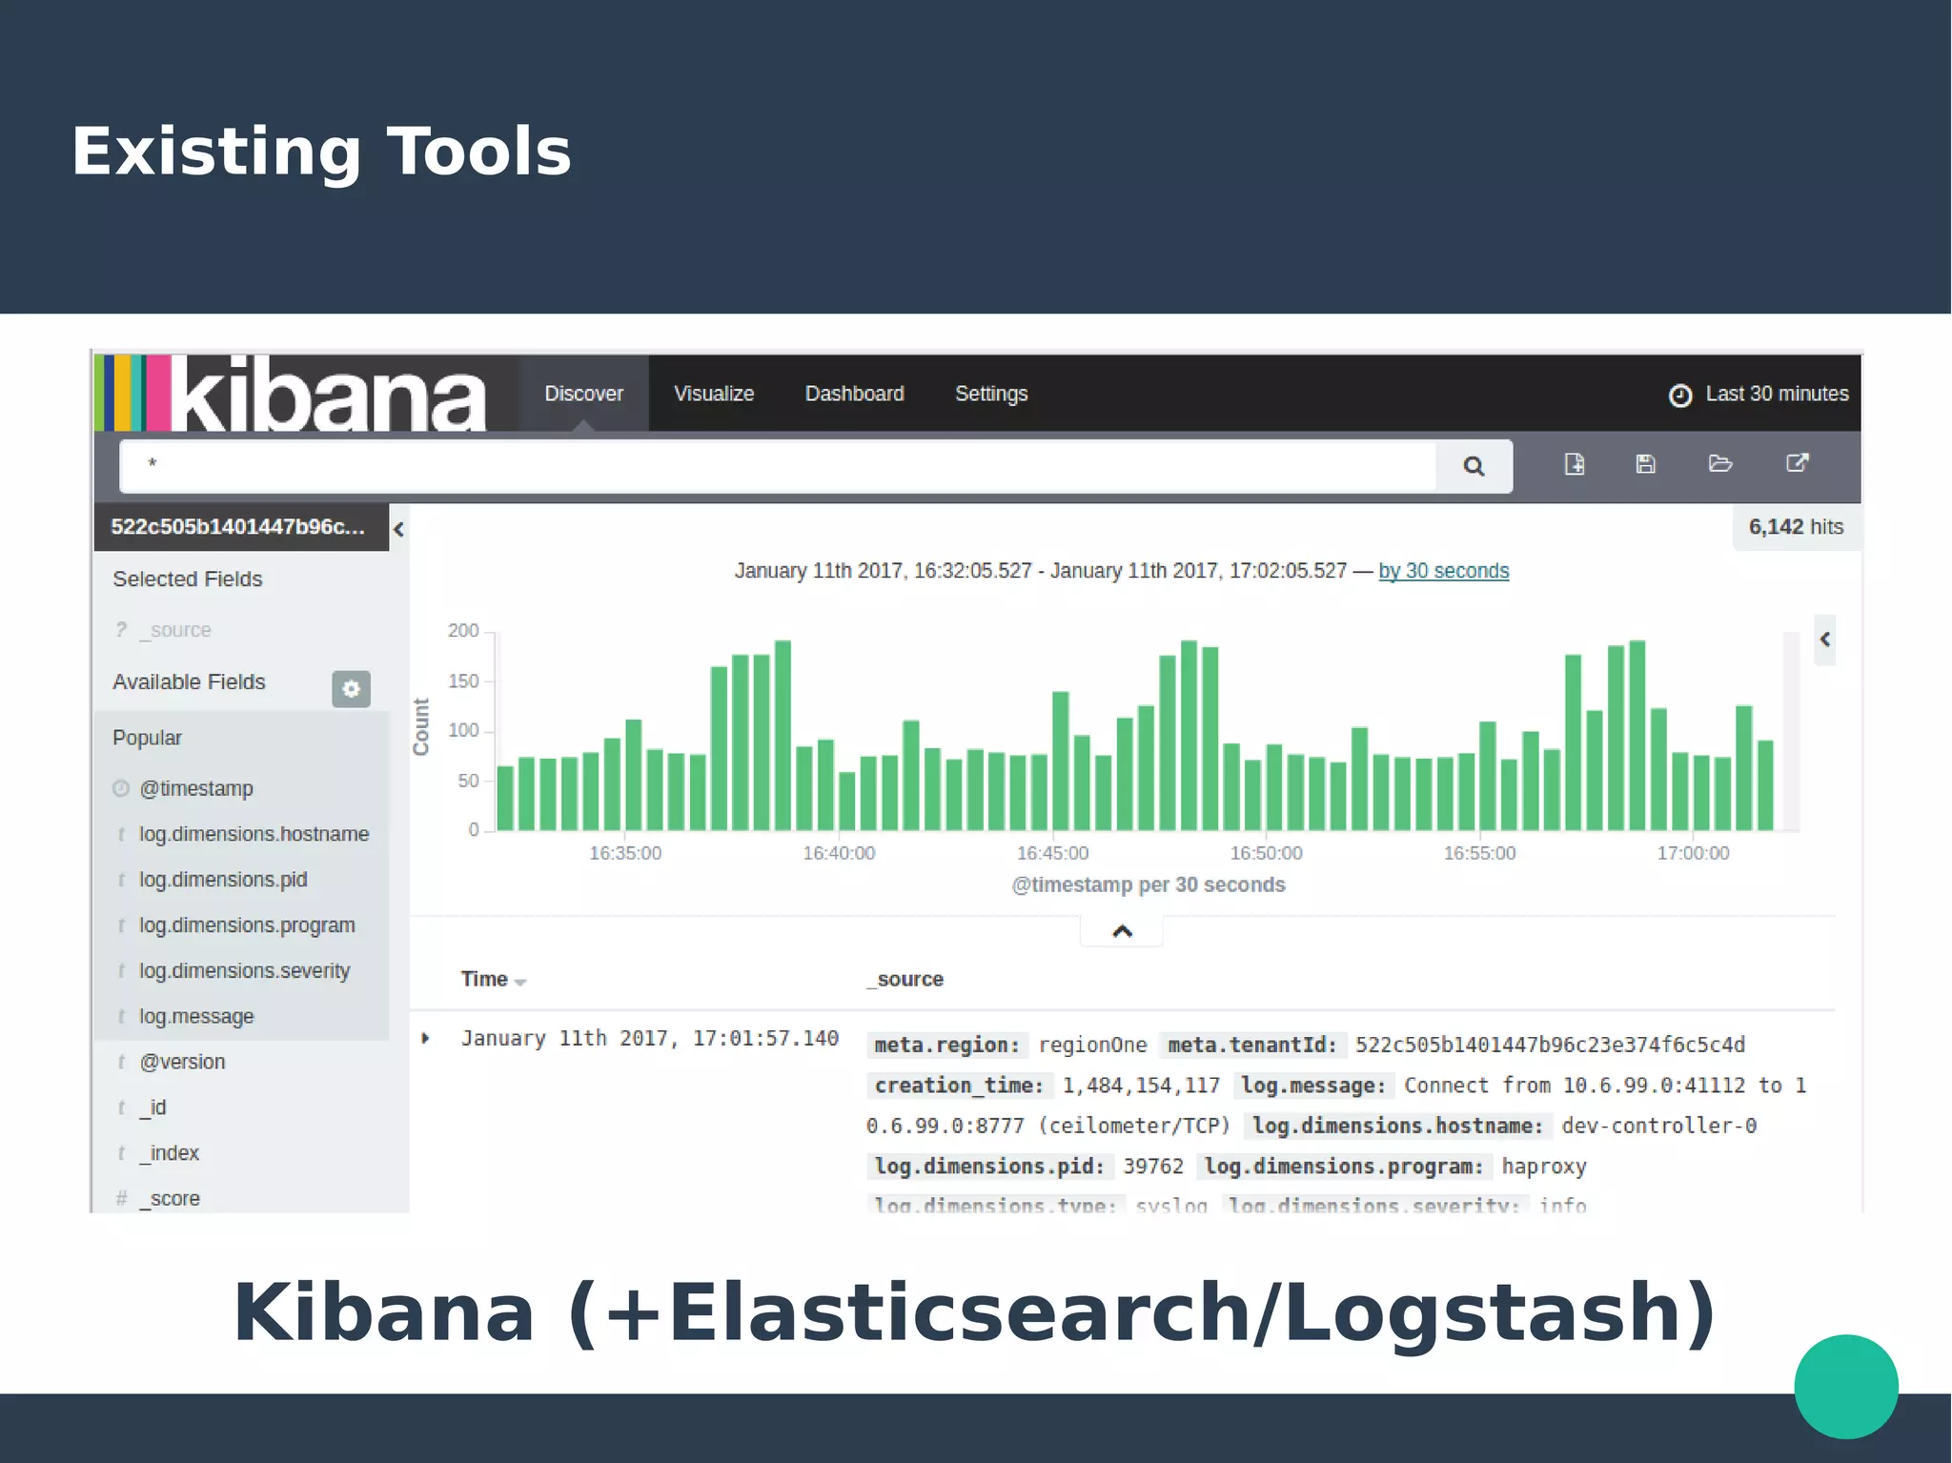Open the Visualize tab

point(714,394)
